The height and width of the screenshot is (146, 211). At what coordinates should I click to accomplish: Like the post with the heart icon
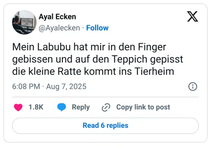coord(18,107)
